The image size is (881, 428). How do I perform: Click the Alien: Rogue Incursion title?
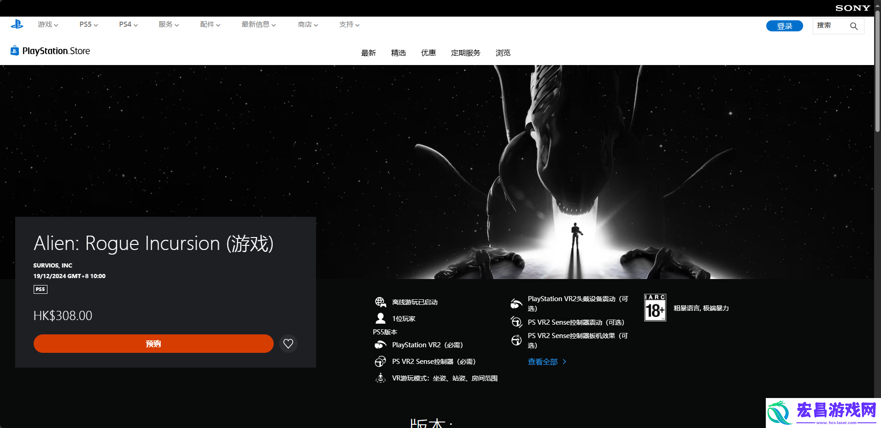(x=154, y=243)
